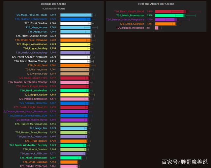This screenshot has height=168, width=211.
Task: Open the T26_Priest_Shadow_Kyrian entry
Action: tap(32, 36)
